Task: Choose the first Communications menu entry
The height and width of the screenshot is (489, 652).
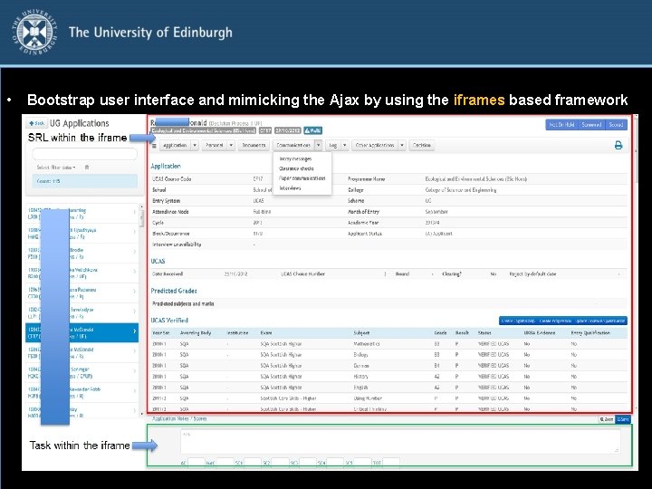Action: 295,158
